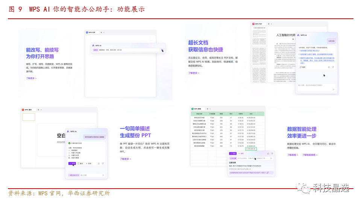Viewport: 361px width, 204px height.
Task: Send prompt in PPT AI panel
Action: coord(103,175)
